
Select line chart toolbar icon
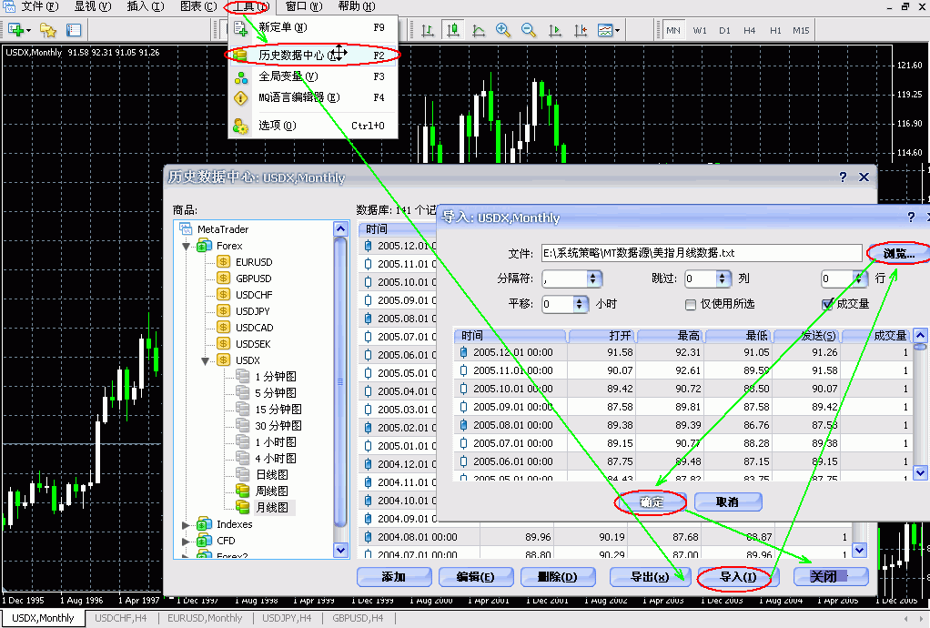tap(478, 30)
